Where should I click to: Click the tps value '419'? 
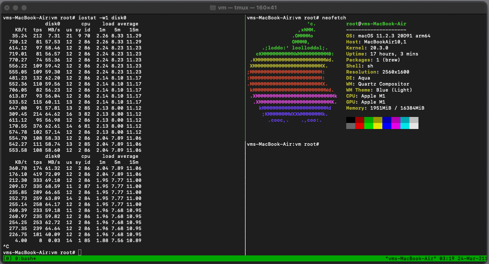click(37, 174)
